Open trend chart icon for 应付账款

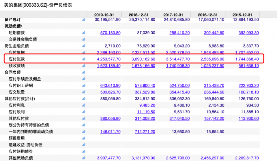(84, 59)
